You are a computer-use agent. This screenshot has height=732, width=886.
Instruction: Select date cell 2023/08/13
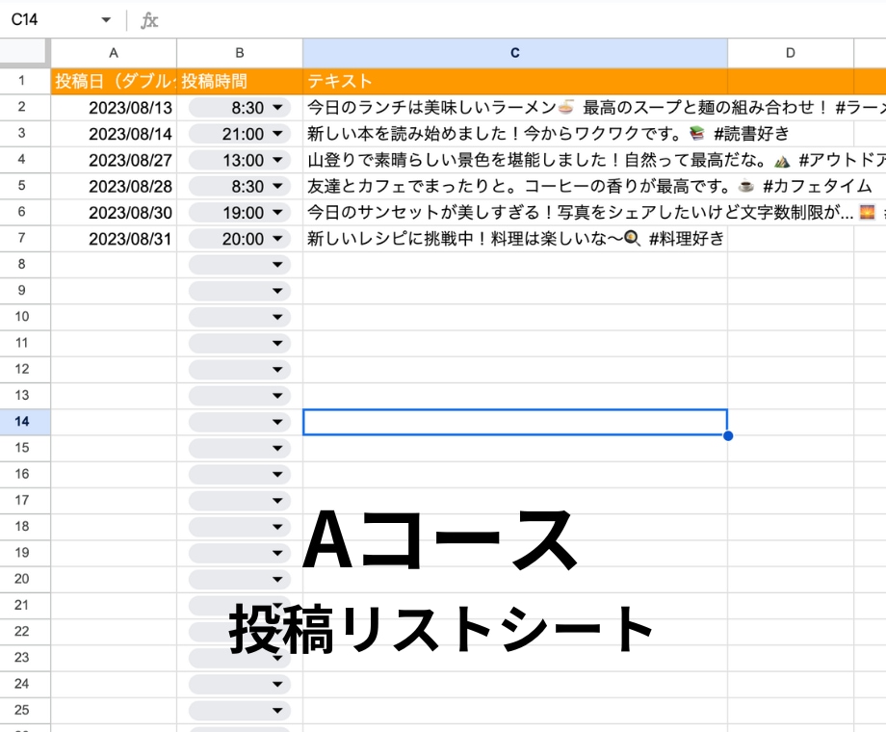point(114,108)
